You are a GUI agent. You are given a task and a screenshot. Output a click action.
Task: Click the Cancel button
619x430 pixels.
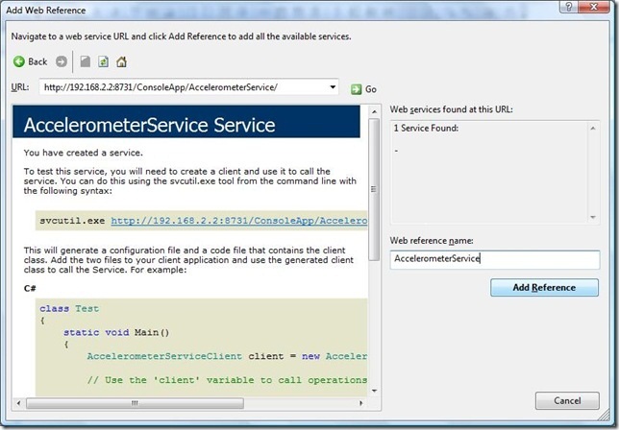pyautogui.click(x=567, y=401)
